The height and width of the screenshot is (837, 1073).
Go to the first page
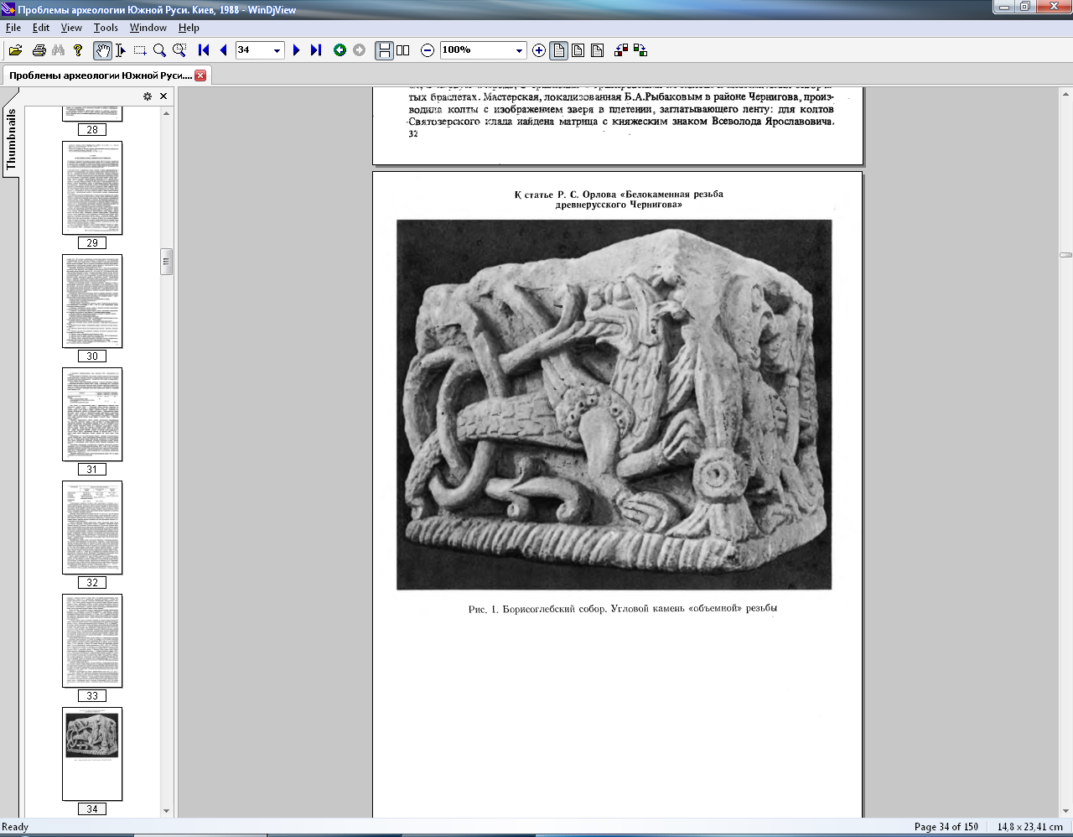point(204,50)
